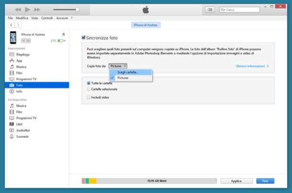Open Film under Sul dispositivo
This screenshot has width=292, height=193.
(37, 112)
